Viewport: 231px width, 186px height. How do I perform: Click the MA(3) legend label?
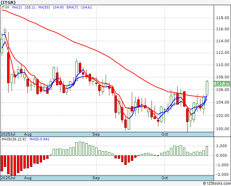(x=17, y=7)
